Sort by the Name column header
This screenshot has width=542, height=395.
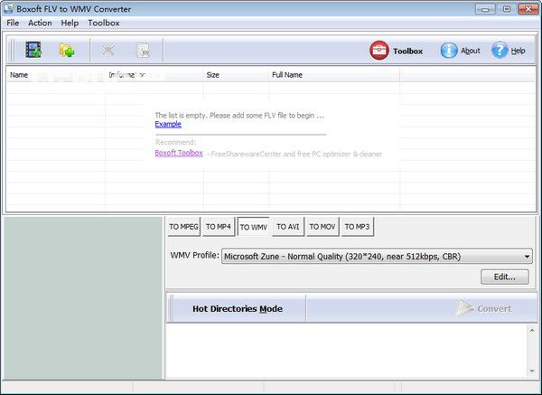(55, 75)
